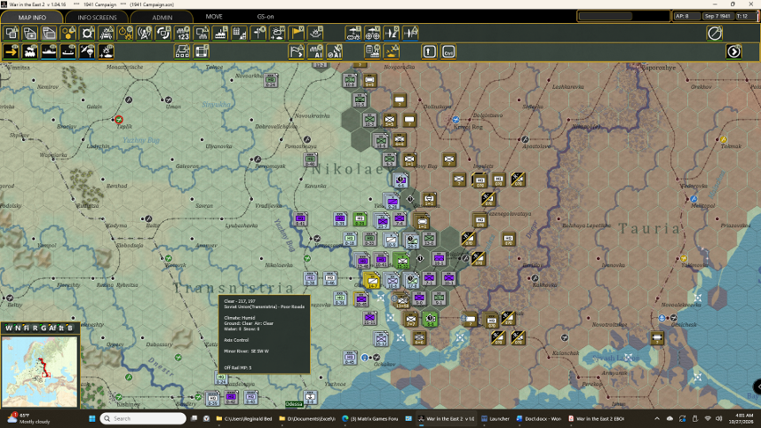
Task: Open the Windows Start menu
Action: point(92,418)
